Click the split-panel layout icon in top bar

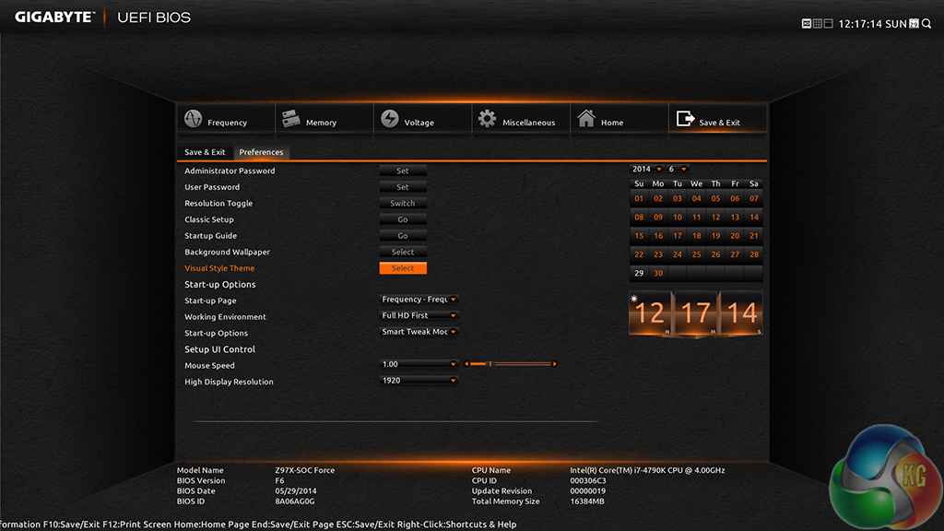tap(829, 23)
